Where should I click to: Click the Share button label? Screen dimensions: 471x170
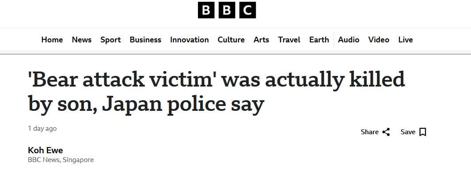tap(369, 132)
